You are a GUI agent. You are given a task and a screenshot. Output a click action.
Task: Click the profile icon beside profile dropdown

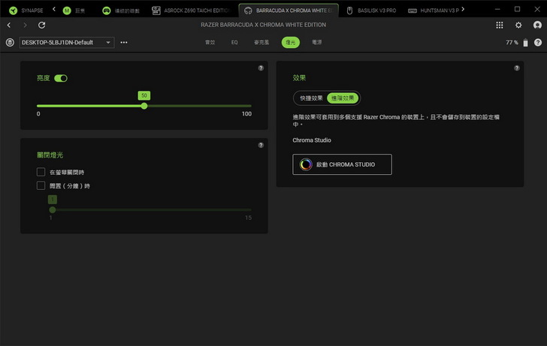coord(10,43)
